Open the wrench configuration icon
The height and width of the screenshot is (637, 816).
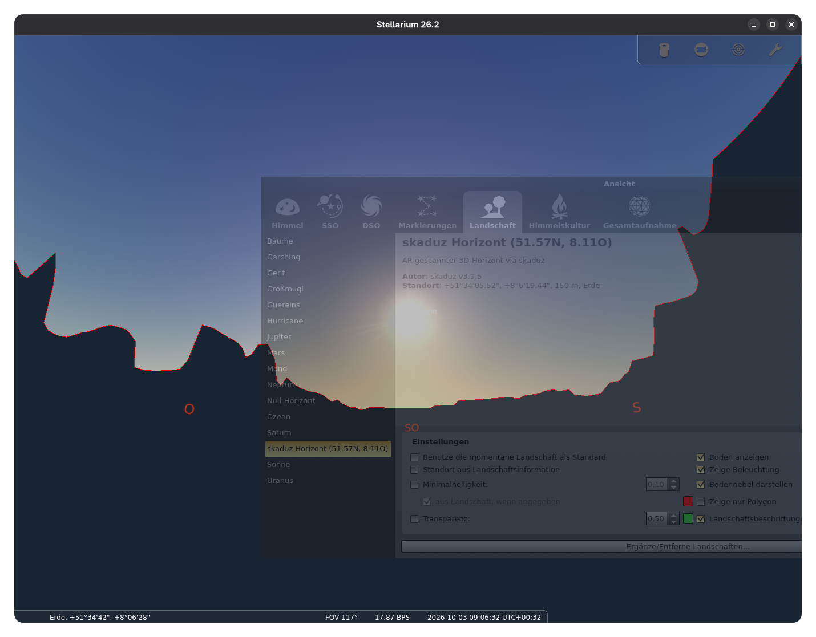[x=775, y=50]
